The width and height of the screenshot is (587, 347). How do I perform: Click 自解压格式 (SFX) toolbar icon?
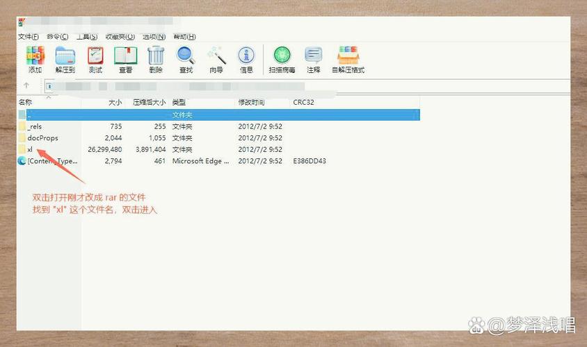(348, 56)
